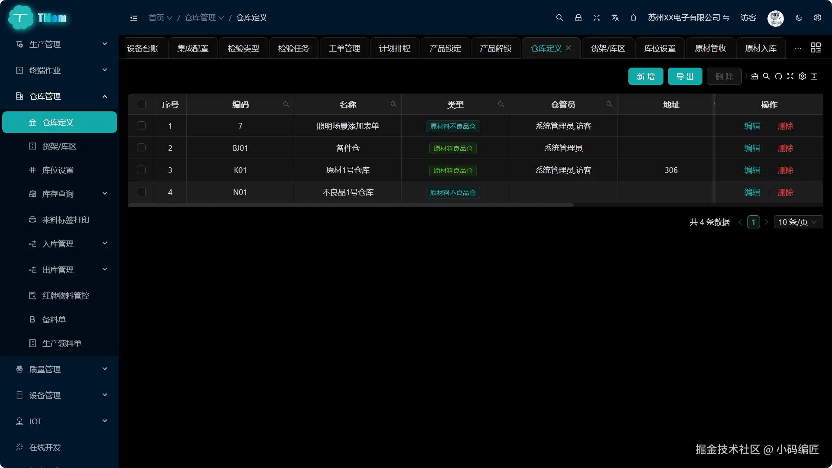Open the 10 条/页 page size dropdown
832x468 pixels.
[798, 222]
